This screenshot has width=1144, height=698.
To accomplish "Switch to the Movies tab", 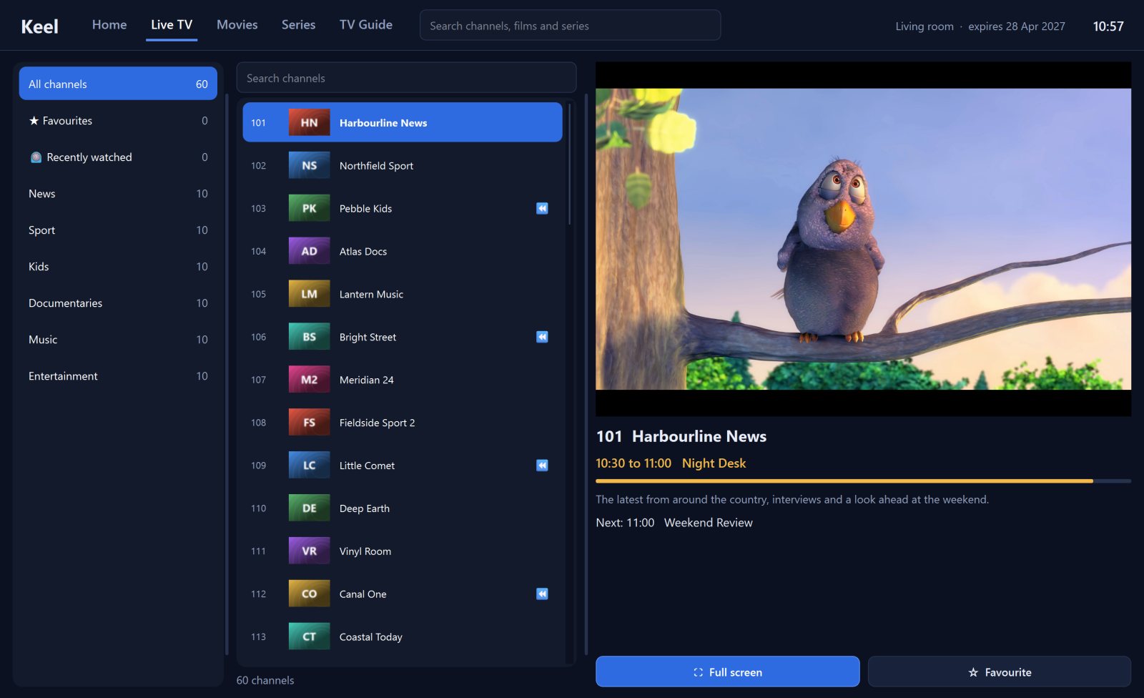I will pos(237,25).
